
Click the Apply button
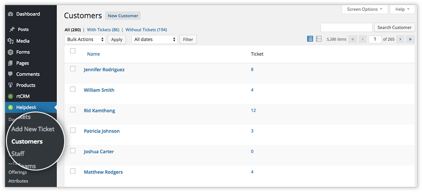117,39
